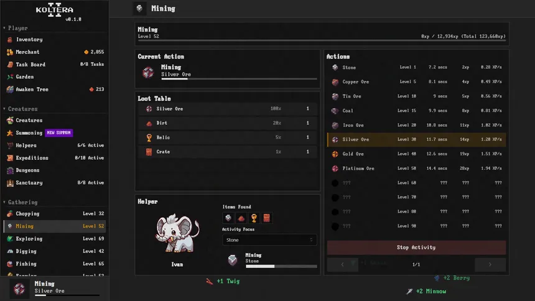This screenshot has width=535, height=301.
Task: Click the Platinum Ore action icon
Action: (x=335, y=169)
